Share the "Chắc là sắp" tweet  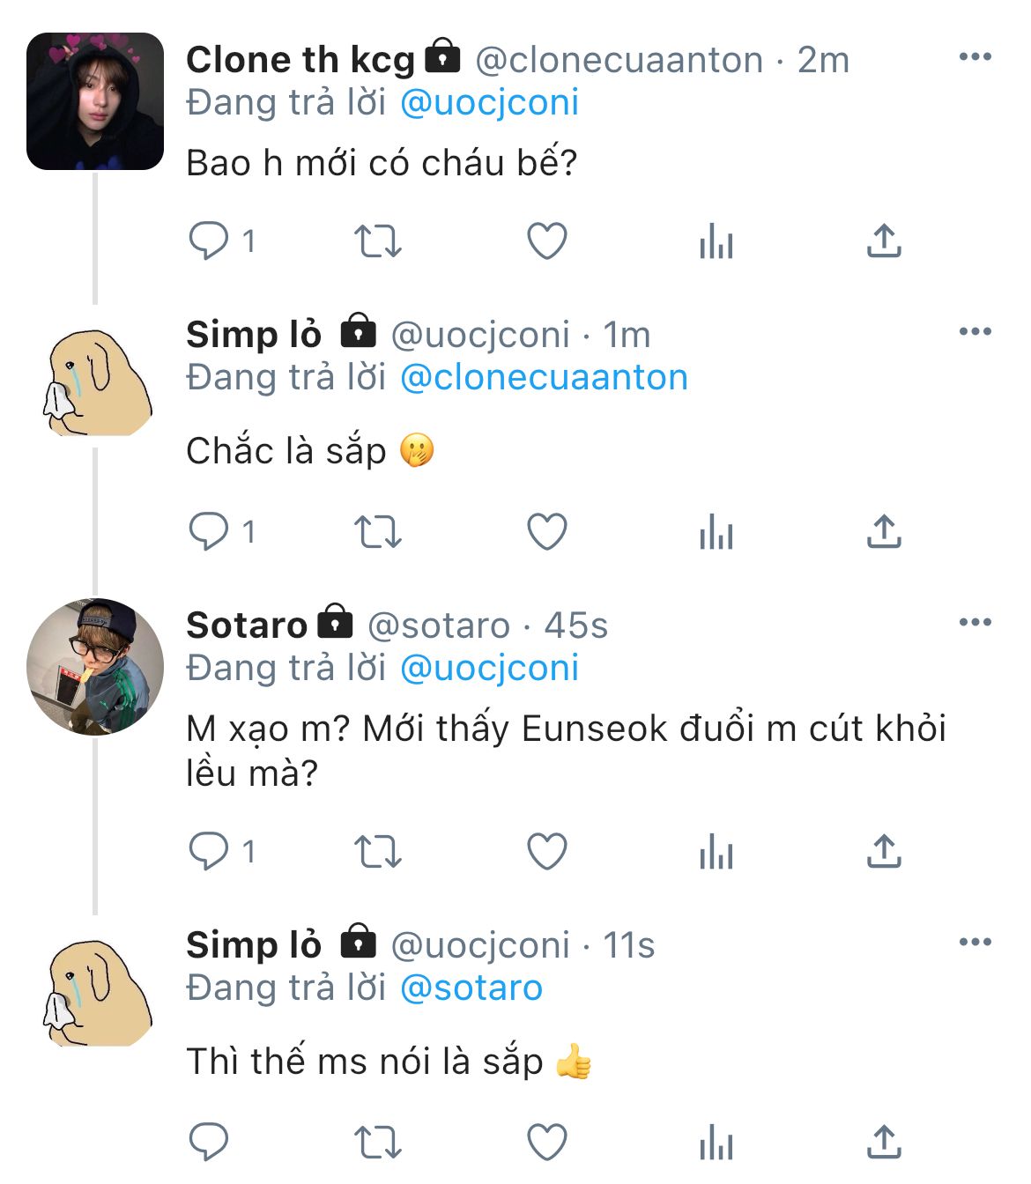coord(884,532)
